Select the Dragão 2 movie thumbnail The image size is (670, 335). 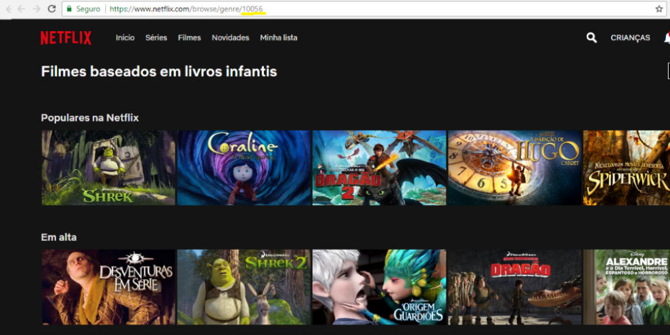point(379,168)
